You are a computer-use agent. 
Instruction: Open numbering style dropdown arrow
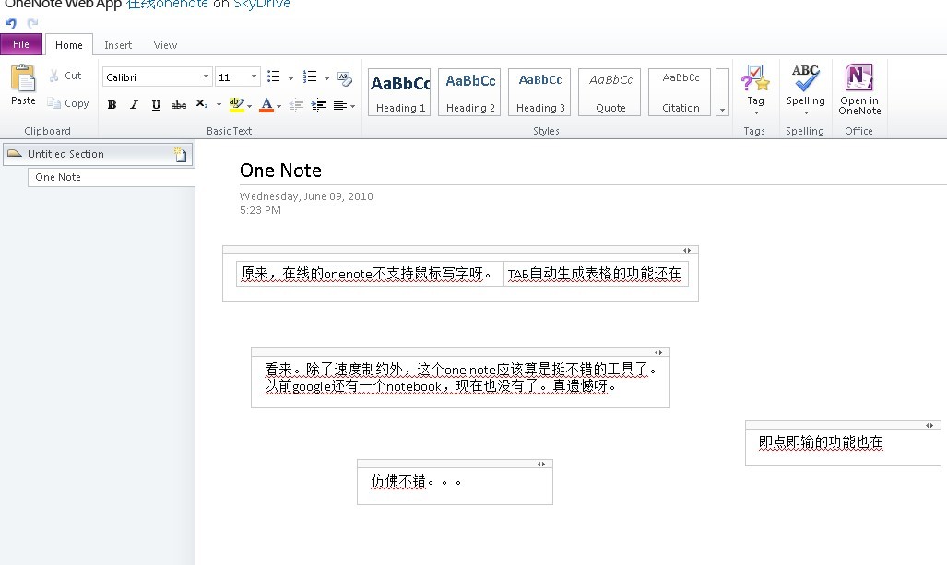[326, 77]
